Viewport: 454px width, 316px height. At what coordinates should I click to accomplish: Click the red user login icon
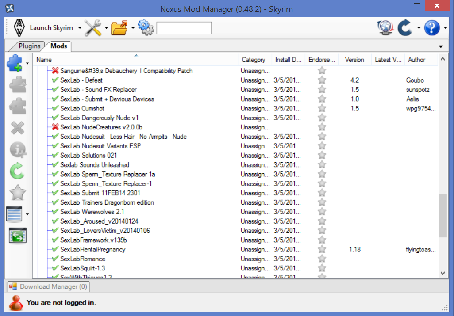(15, 303)
